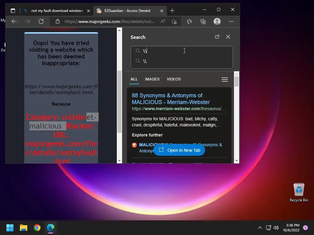Open the network status tray icon
314x235 pixels.
[268, 228]
